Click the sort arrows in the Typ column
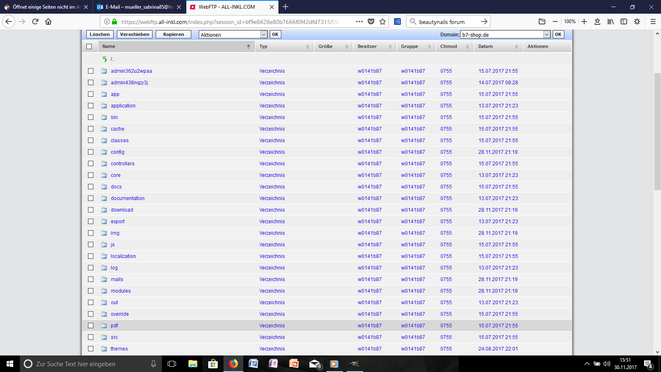This screenshot has width=661, height=372. (307, 47)
